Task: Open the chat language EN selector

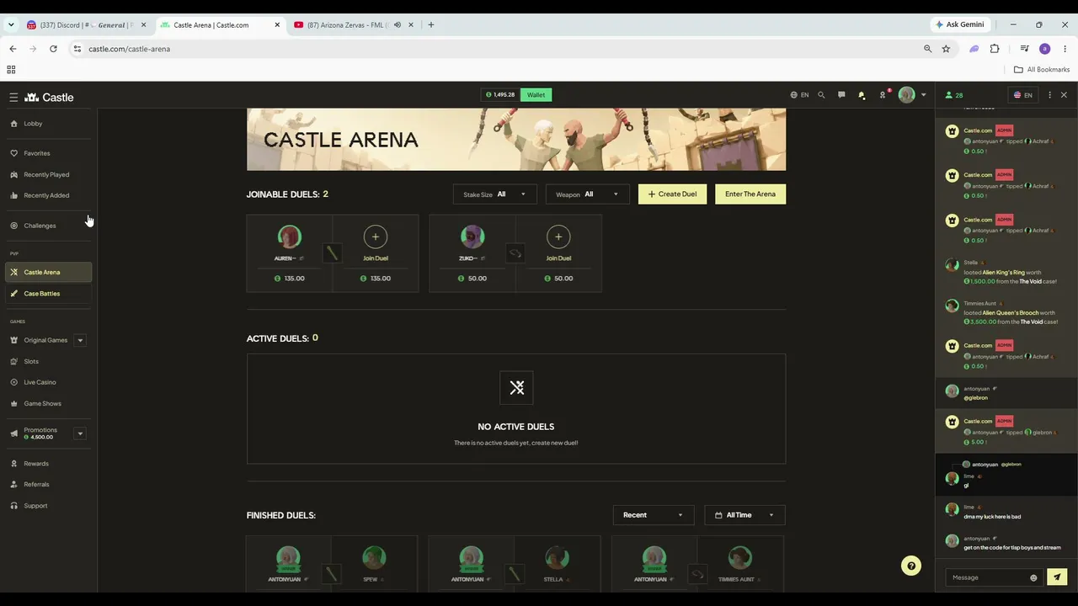Action: [x=1023, y=95]
